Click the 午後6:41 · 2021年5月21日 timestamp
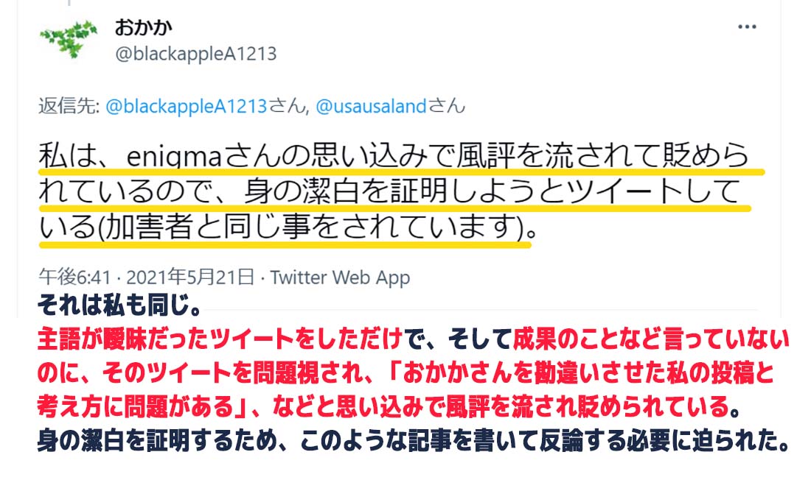This screenshot has height=477, width=811. pyautogui.click(x=147, y=278)
